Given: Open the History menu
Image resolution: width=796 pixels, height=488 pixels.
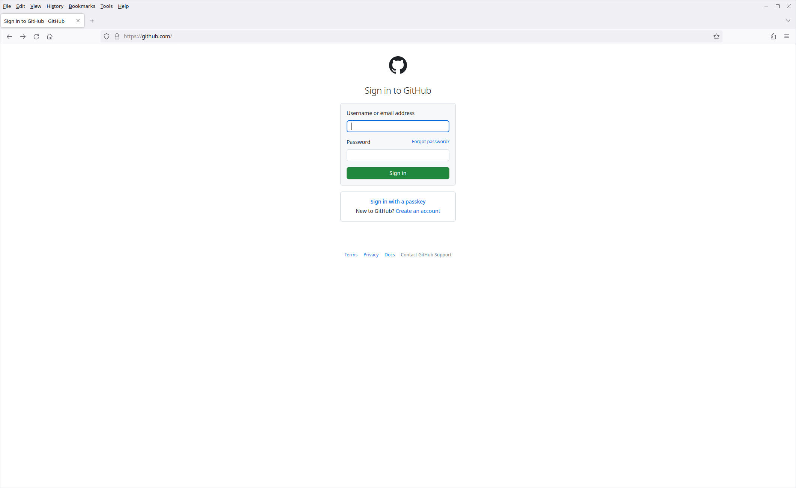Looking at the screenshot, I should (x=55, y=6).
